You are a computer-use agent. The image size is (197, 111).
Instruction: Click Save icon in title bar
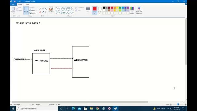15,1
